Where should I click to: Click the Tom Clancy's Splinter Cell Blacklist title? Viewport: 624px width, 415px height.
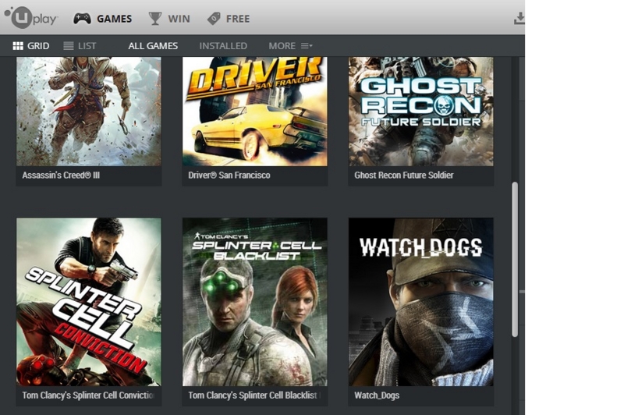[x=253, y=395]
